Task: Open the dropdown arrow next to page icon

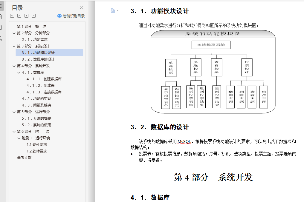Action: (x=118, y=11)
